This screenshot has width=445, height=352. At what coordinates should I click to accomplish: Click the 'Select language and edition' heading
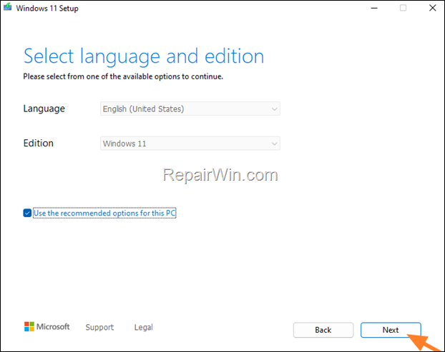point(144,56)
